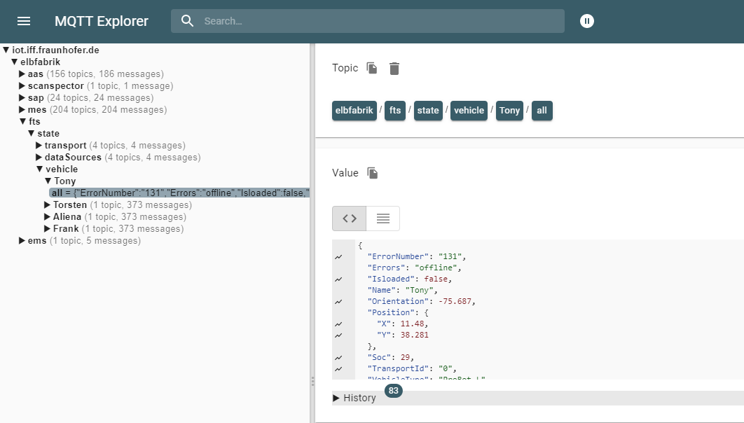The height and width of the screenshot is (423, 744).
Task: Show chart for Soc field
Action: [339, 358]
